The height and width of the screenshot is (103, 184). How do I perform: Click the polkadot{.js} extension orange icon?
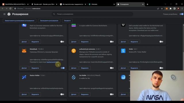74,51
